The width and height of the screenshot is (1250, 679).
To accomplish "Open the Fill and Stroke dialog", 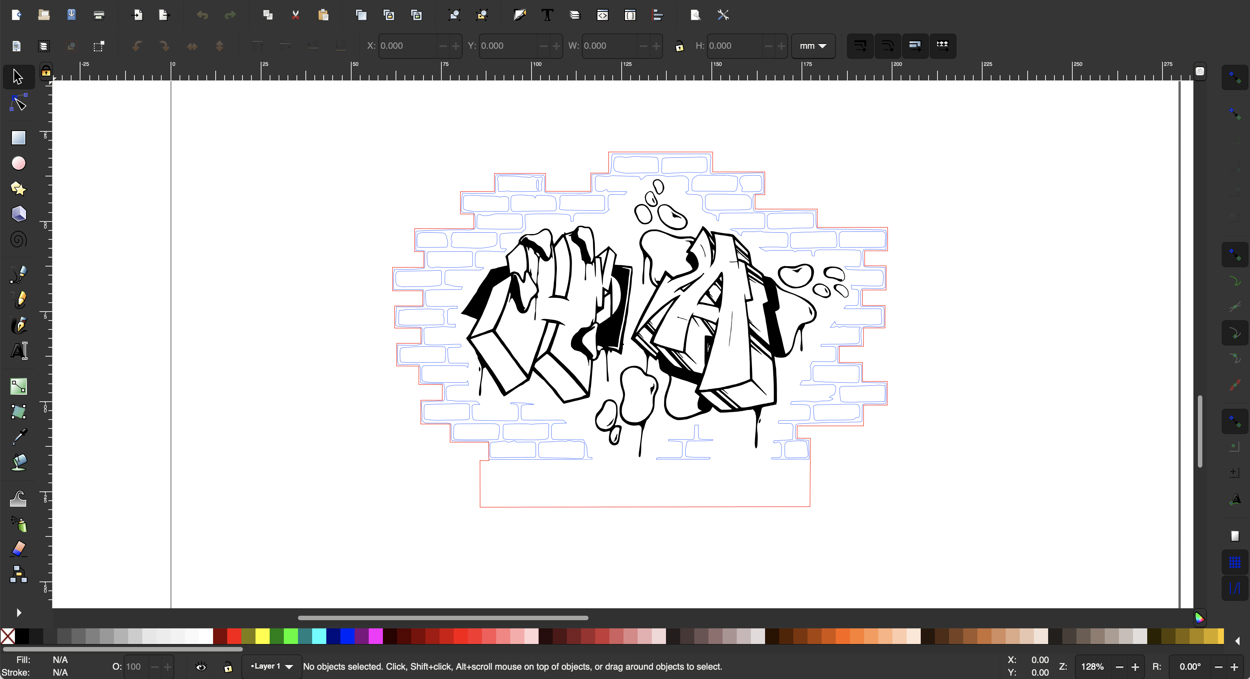I will pyautogui.click(x=520, y=15).
